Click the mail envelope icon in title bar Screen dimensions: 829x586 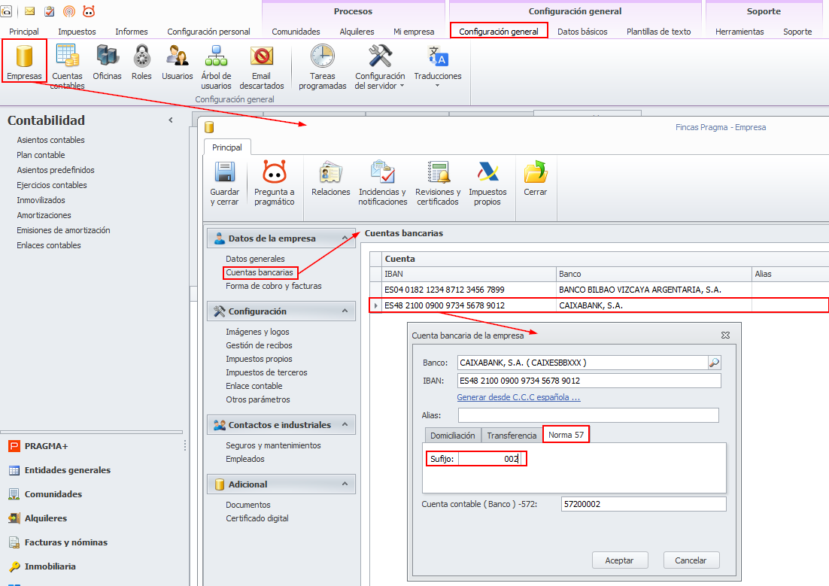coord(29,11)
